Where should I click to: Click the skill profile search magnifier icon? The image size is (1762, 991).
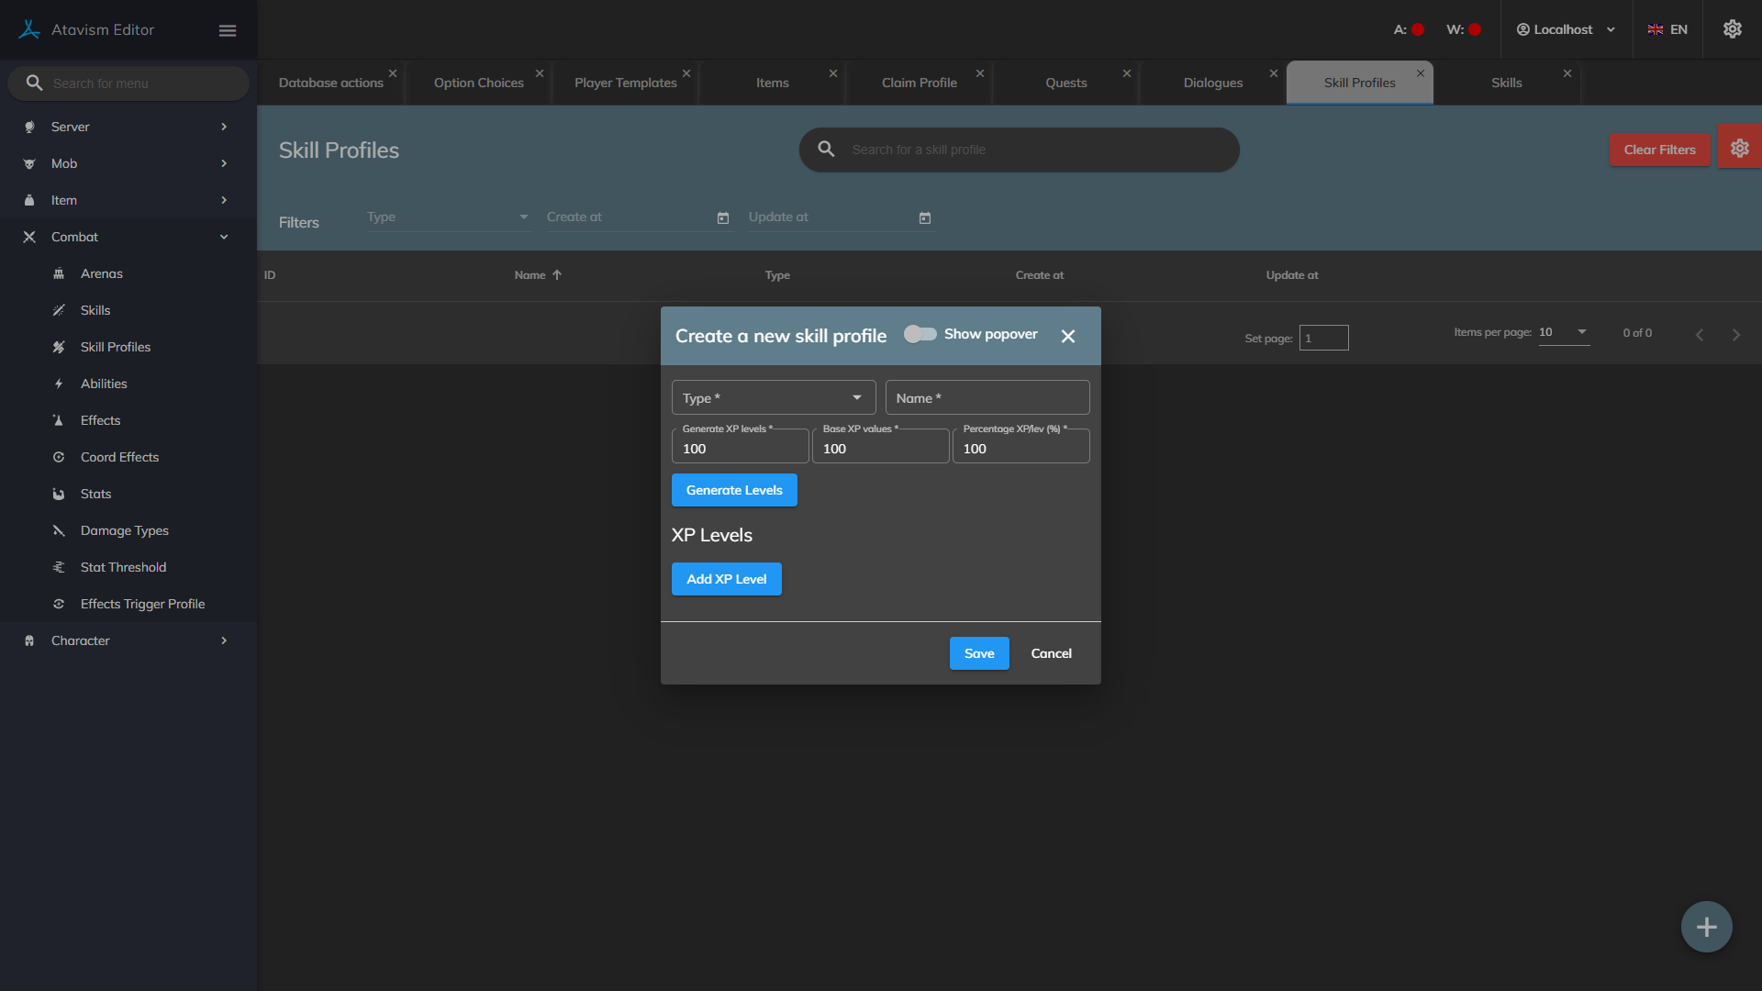[x=826, y=149]
